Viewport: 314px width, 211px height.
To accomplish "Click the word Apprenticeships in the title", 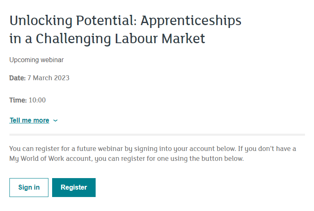I will [x=191, y=21].
